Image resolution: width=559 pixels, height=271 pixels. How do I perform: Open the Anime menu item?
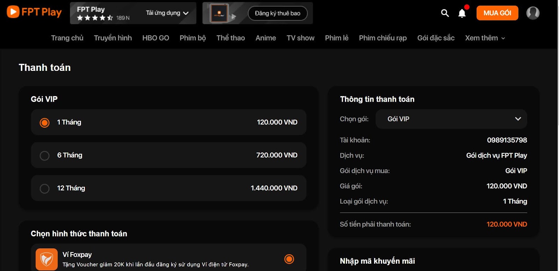pyautogui.click(x=266, y=38)
